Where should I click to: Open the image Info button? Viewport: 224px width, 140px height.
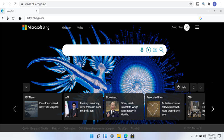(x=182, y=87)
